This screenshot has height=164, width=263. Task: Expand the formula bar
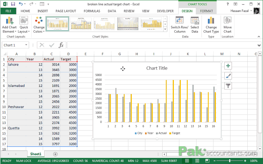[x=259, y=45]
